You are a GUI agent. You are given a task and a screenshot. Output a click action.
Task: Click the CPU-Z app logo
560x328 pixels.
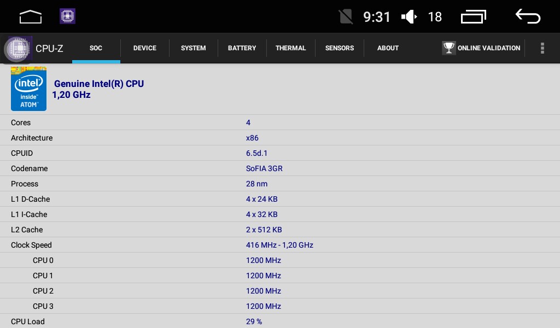click(18, 49)
